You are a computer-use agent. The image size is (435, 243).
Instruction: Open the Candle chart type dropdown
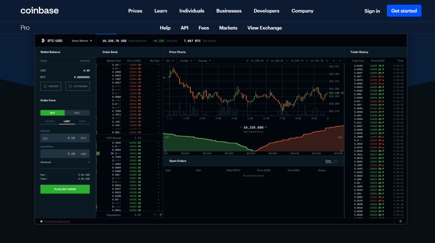(186, 61)
